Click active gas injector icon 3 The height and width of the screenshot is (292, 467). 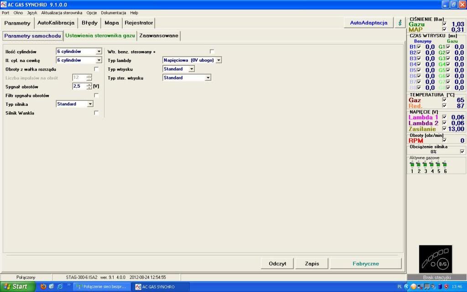click(x=425, y=164)
